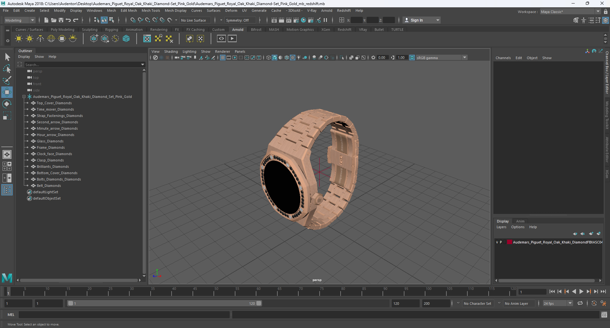The image size is (610, 328).
Task: Click the Outliner search field
Action: 82,65
